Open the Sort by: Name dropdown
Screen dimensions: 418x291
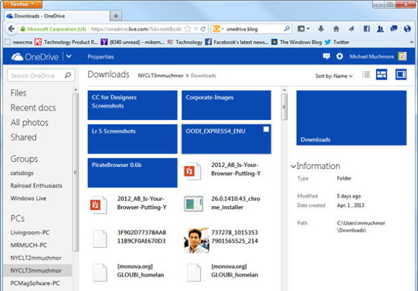pos(334,76)
